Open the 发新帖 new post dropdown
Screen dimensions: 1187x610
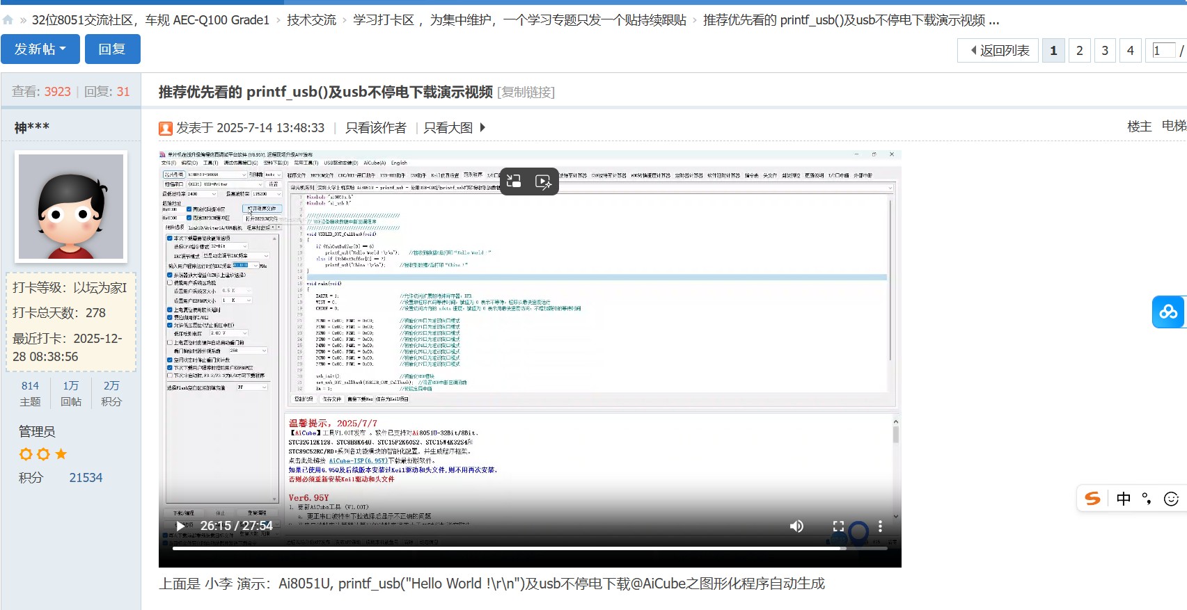pyautogui.click(x=40, y=49)
